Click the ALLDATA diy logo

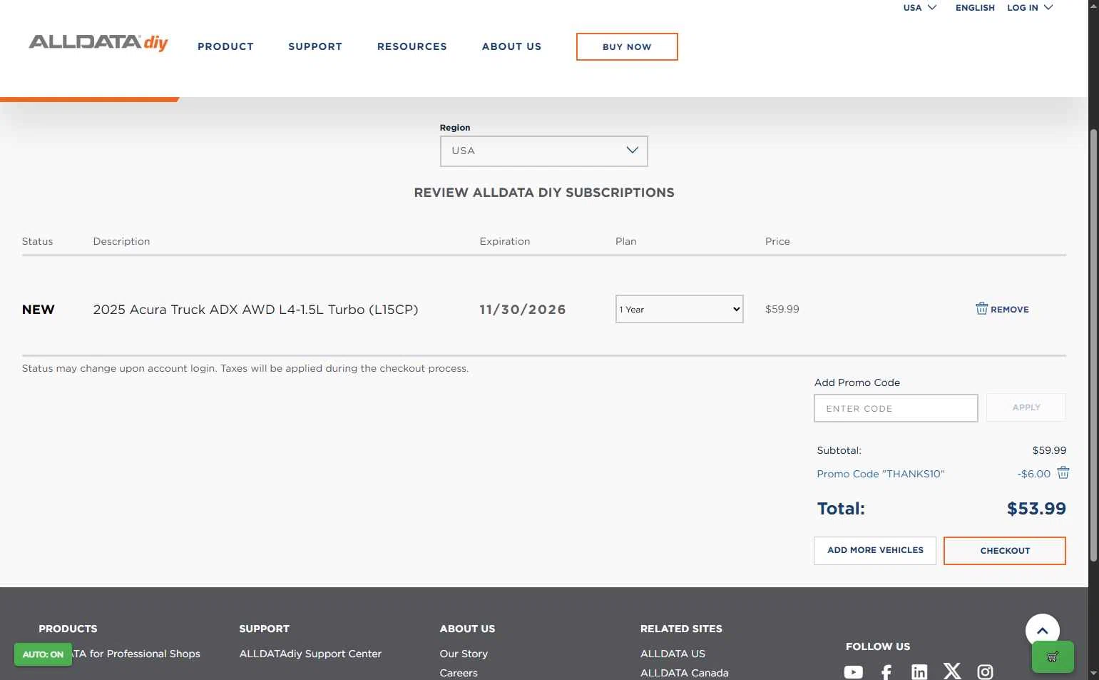[x=98, y=43]
